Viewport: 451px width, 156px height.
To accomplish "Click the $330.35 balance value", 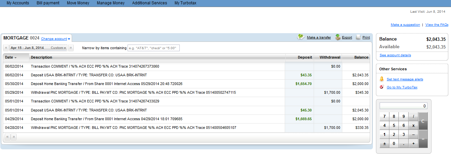I will tap(362, 128).
